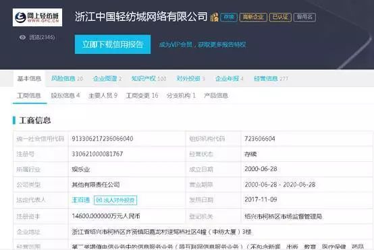Open the 风险信息 20 tab
The image size is (374, 250).
click(x=67, y=79)
